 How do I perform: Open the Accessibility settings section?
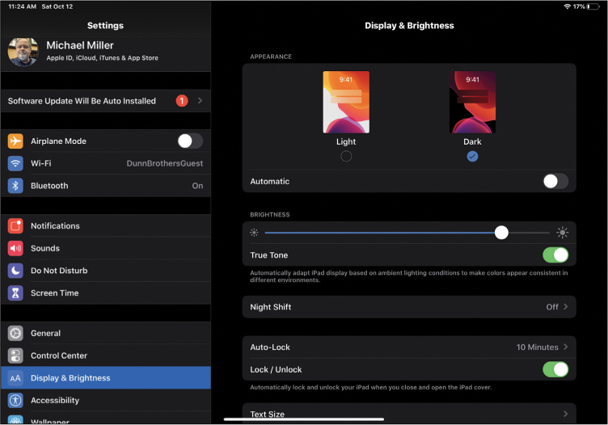[105, 401]
